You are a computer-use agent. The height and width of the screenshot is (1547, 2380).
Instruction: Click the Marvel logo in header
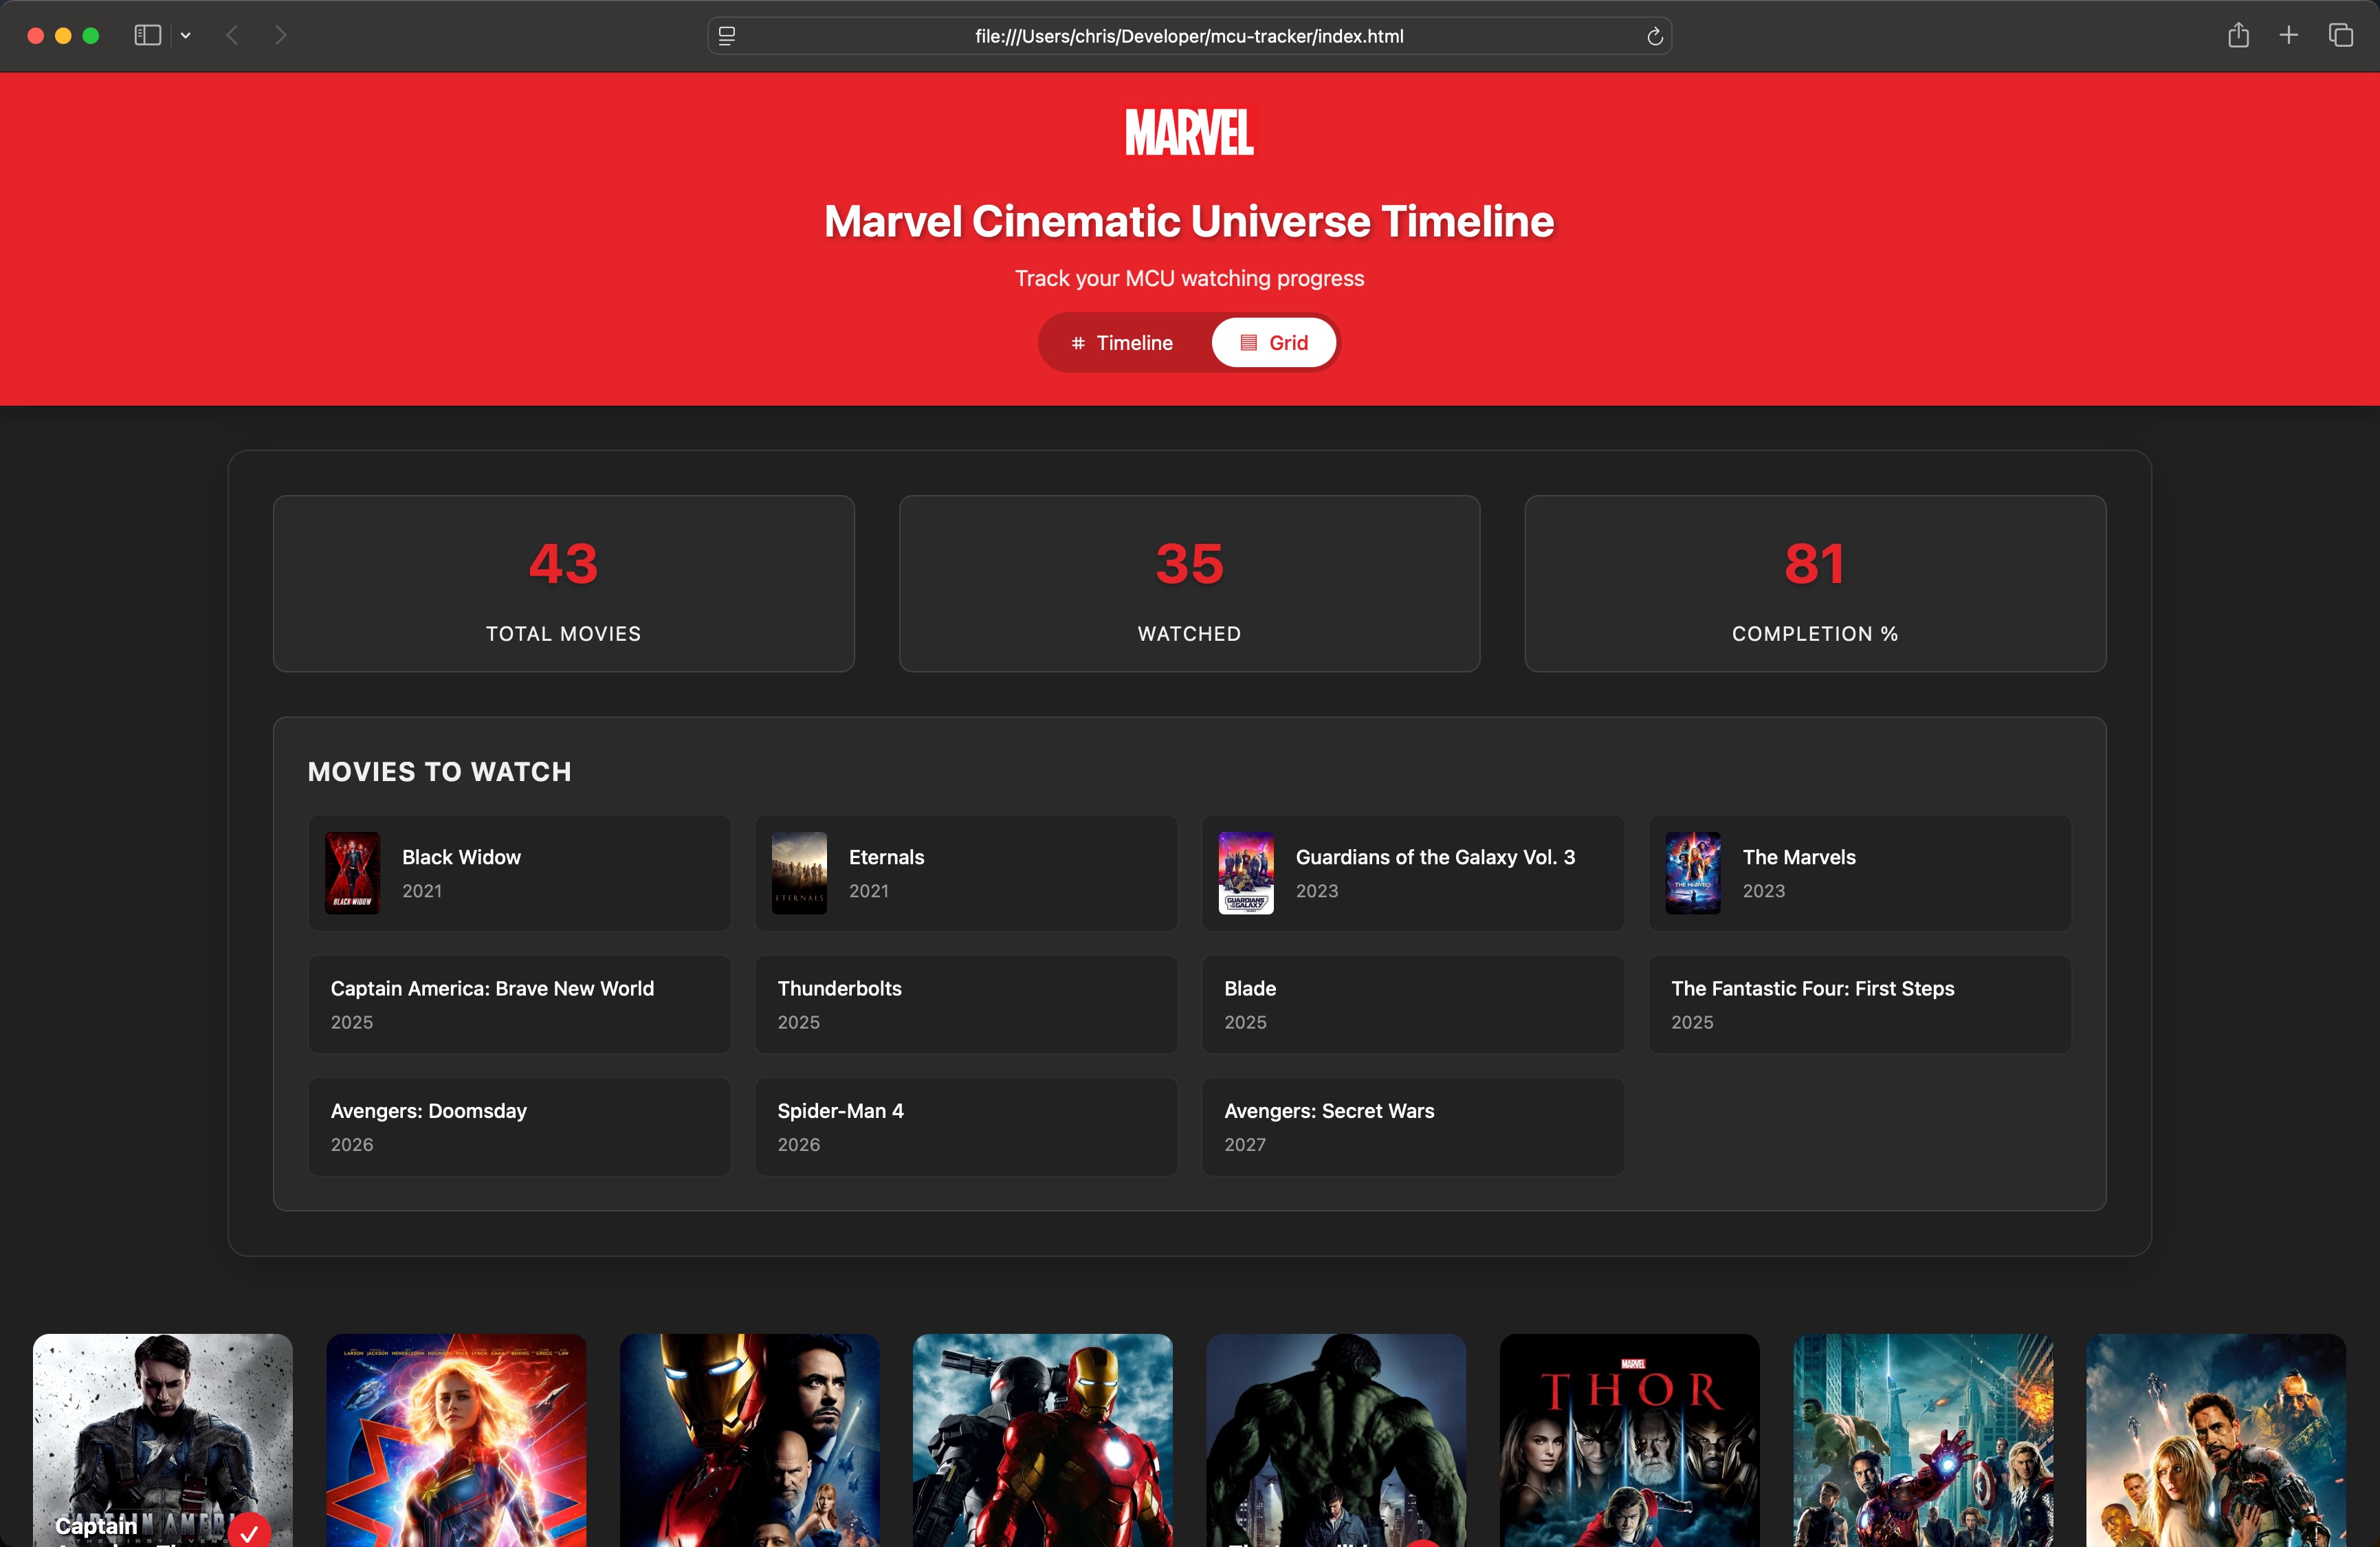point(1189,132)
